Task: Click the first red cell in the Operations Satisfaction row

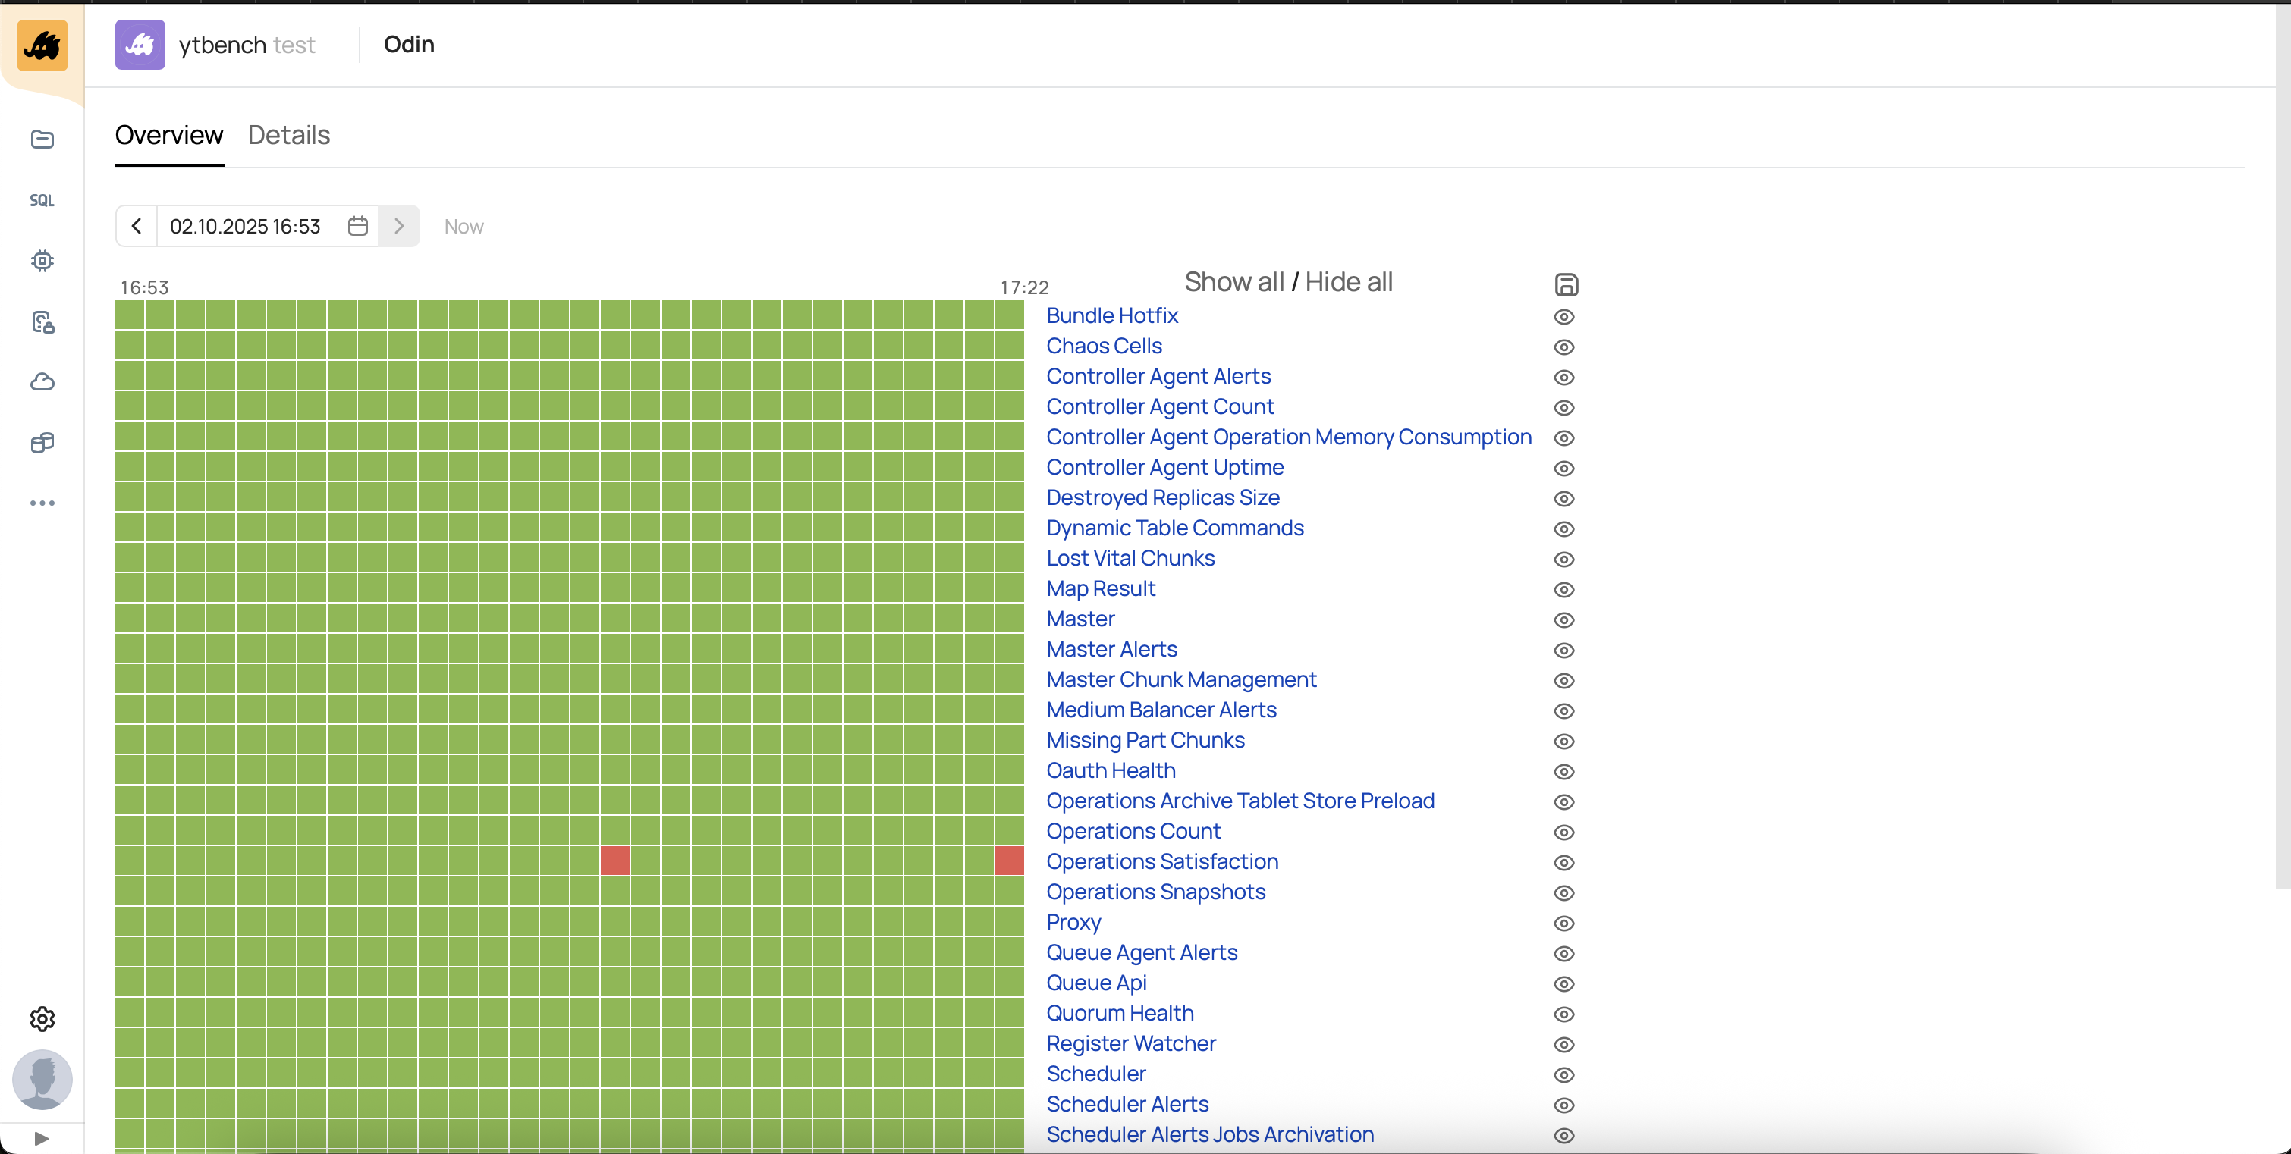Action: coord(614,861)
